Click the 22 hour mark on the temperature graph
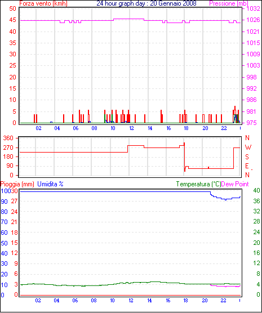This screenshot has height=313, width=262. click(223, 301)
